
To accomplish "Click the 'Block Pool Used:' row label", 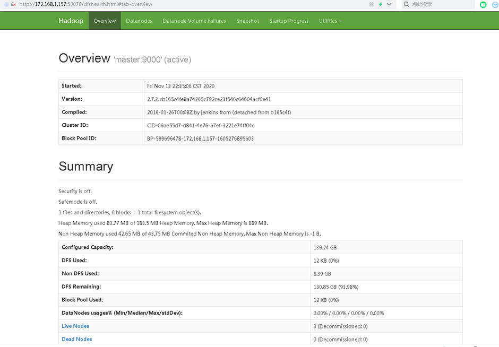I will click(x=82, y=300).
